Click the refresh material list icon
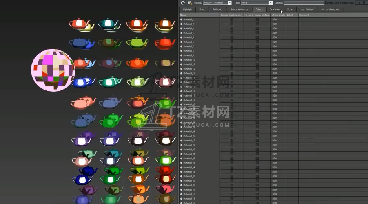368x204 pixels. pos(183,3)
